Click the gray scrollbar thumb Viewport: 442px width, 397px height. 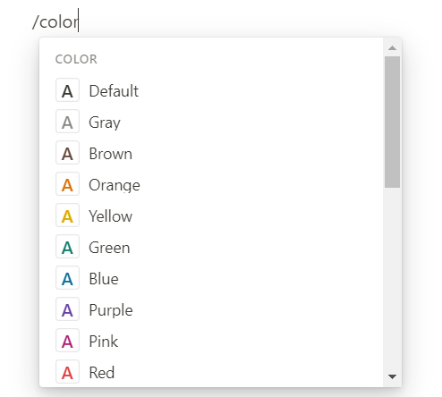tap(392, 122)
